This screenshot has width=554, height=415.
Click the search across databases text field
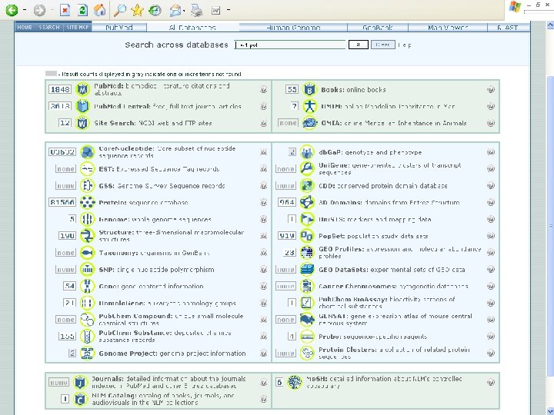point(290,45)
